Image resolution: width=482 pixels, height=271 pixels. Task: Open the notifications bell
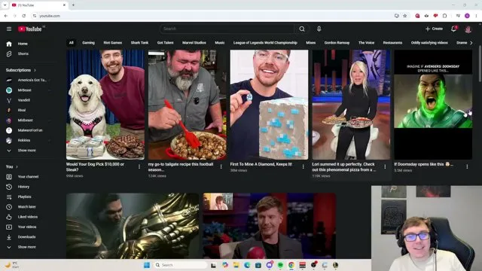[453, 29]
